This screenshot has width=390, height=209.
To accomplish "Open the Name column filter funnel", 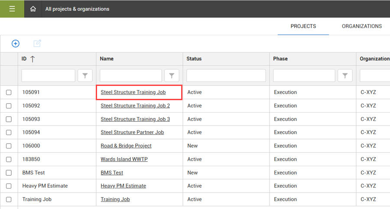I will pyautogui.click(x=172, y=76).
